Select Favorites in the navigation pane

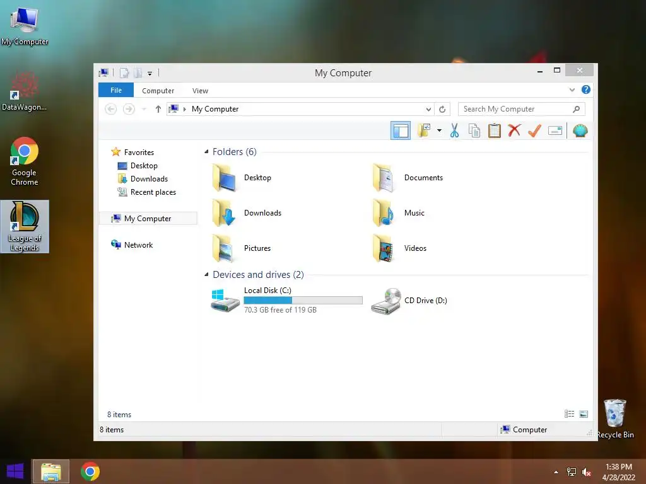(132, 153)
